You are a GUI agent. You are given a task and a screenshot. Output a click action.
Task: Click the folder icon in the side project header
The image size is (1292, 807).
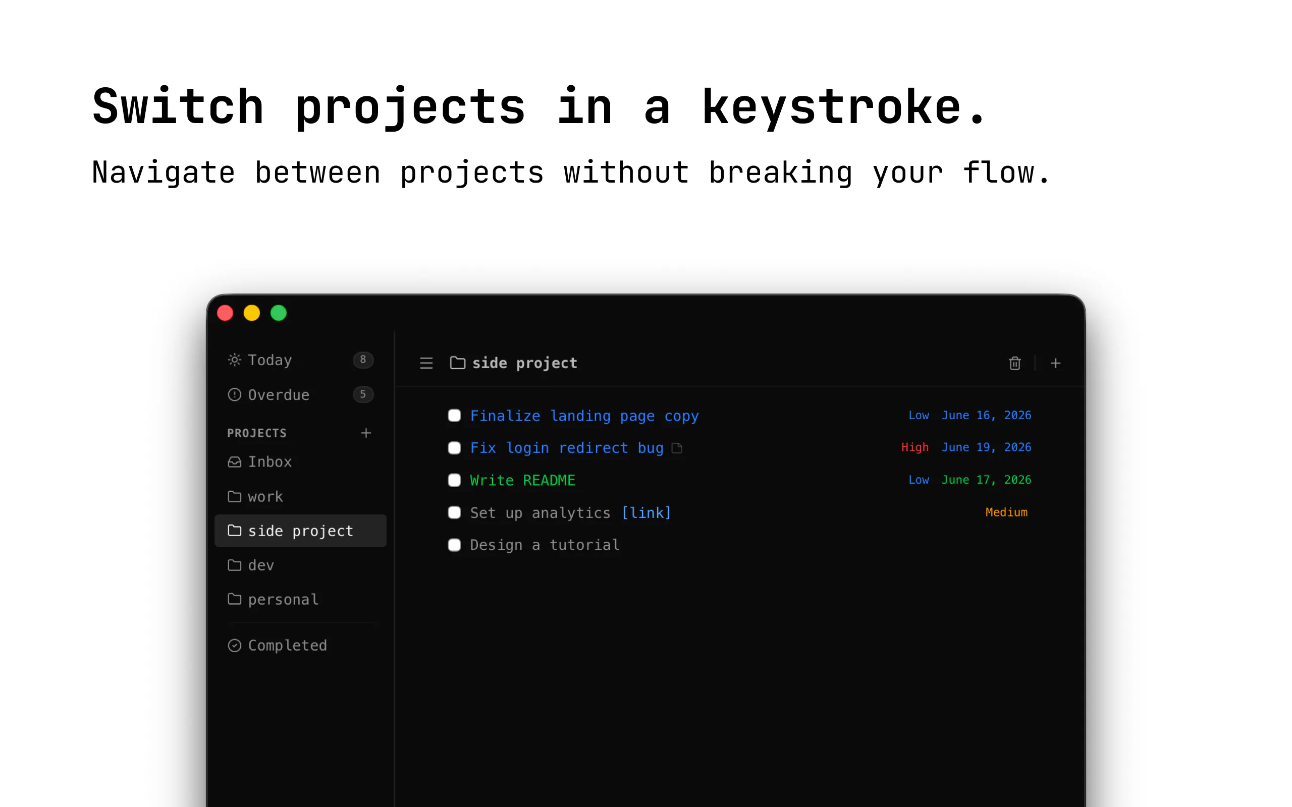click(458, 363)
